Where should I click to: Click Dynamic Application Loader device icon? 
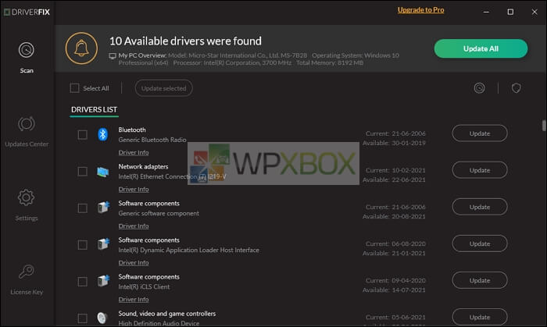click(103, 243)
